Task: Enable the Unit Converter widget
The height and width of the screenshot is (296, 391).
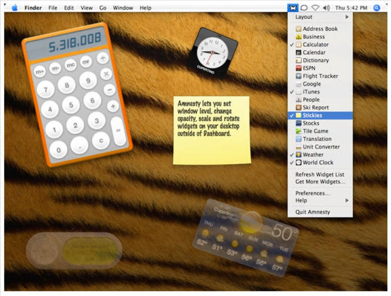Action: click(x=320, y=146)
